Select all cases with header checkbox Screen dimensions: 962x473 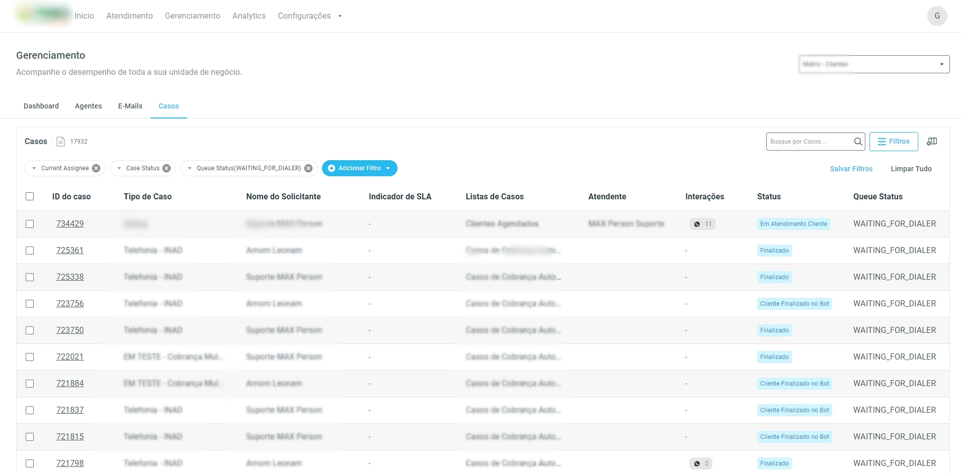pos(30,196)
